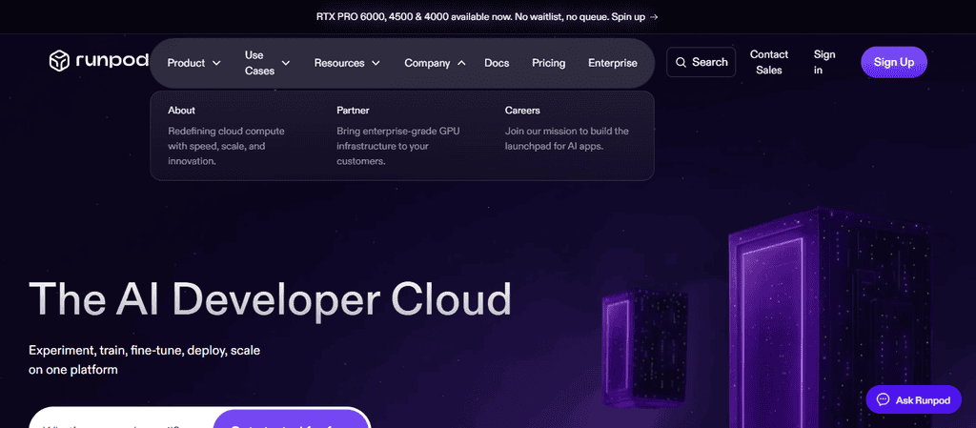This screenshot has height=428, width=976.
Task: Collapse the Company menu chevron
Action: pyautogui.click(x=461, y=63)
